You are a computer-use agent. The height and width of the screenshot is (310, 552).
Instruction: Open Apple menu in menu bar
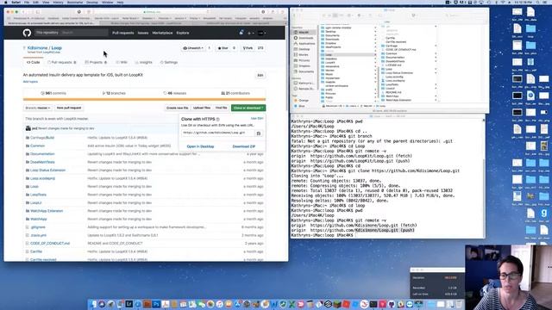(6, 2)
